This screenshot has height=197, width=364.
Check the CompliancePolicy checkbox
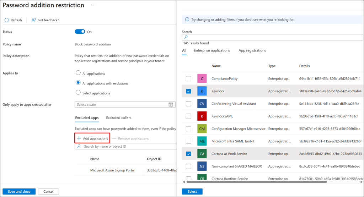click(188, 79)
